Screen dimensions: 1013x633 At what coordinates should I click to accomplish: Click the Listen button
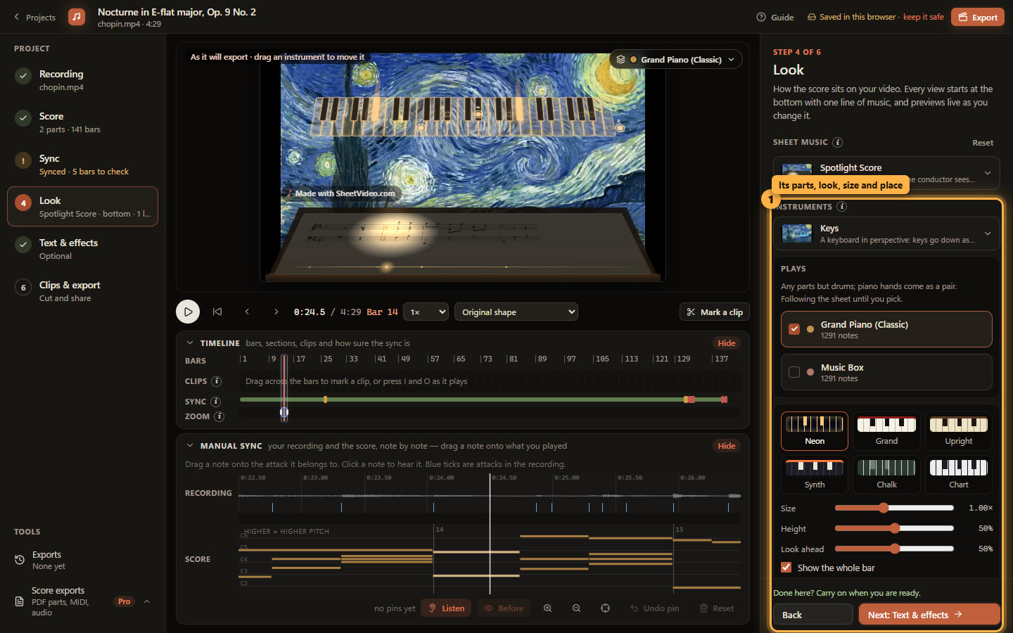[447, 608]
